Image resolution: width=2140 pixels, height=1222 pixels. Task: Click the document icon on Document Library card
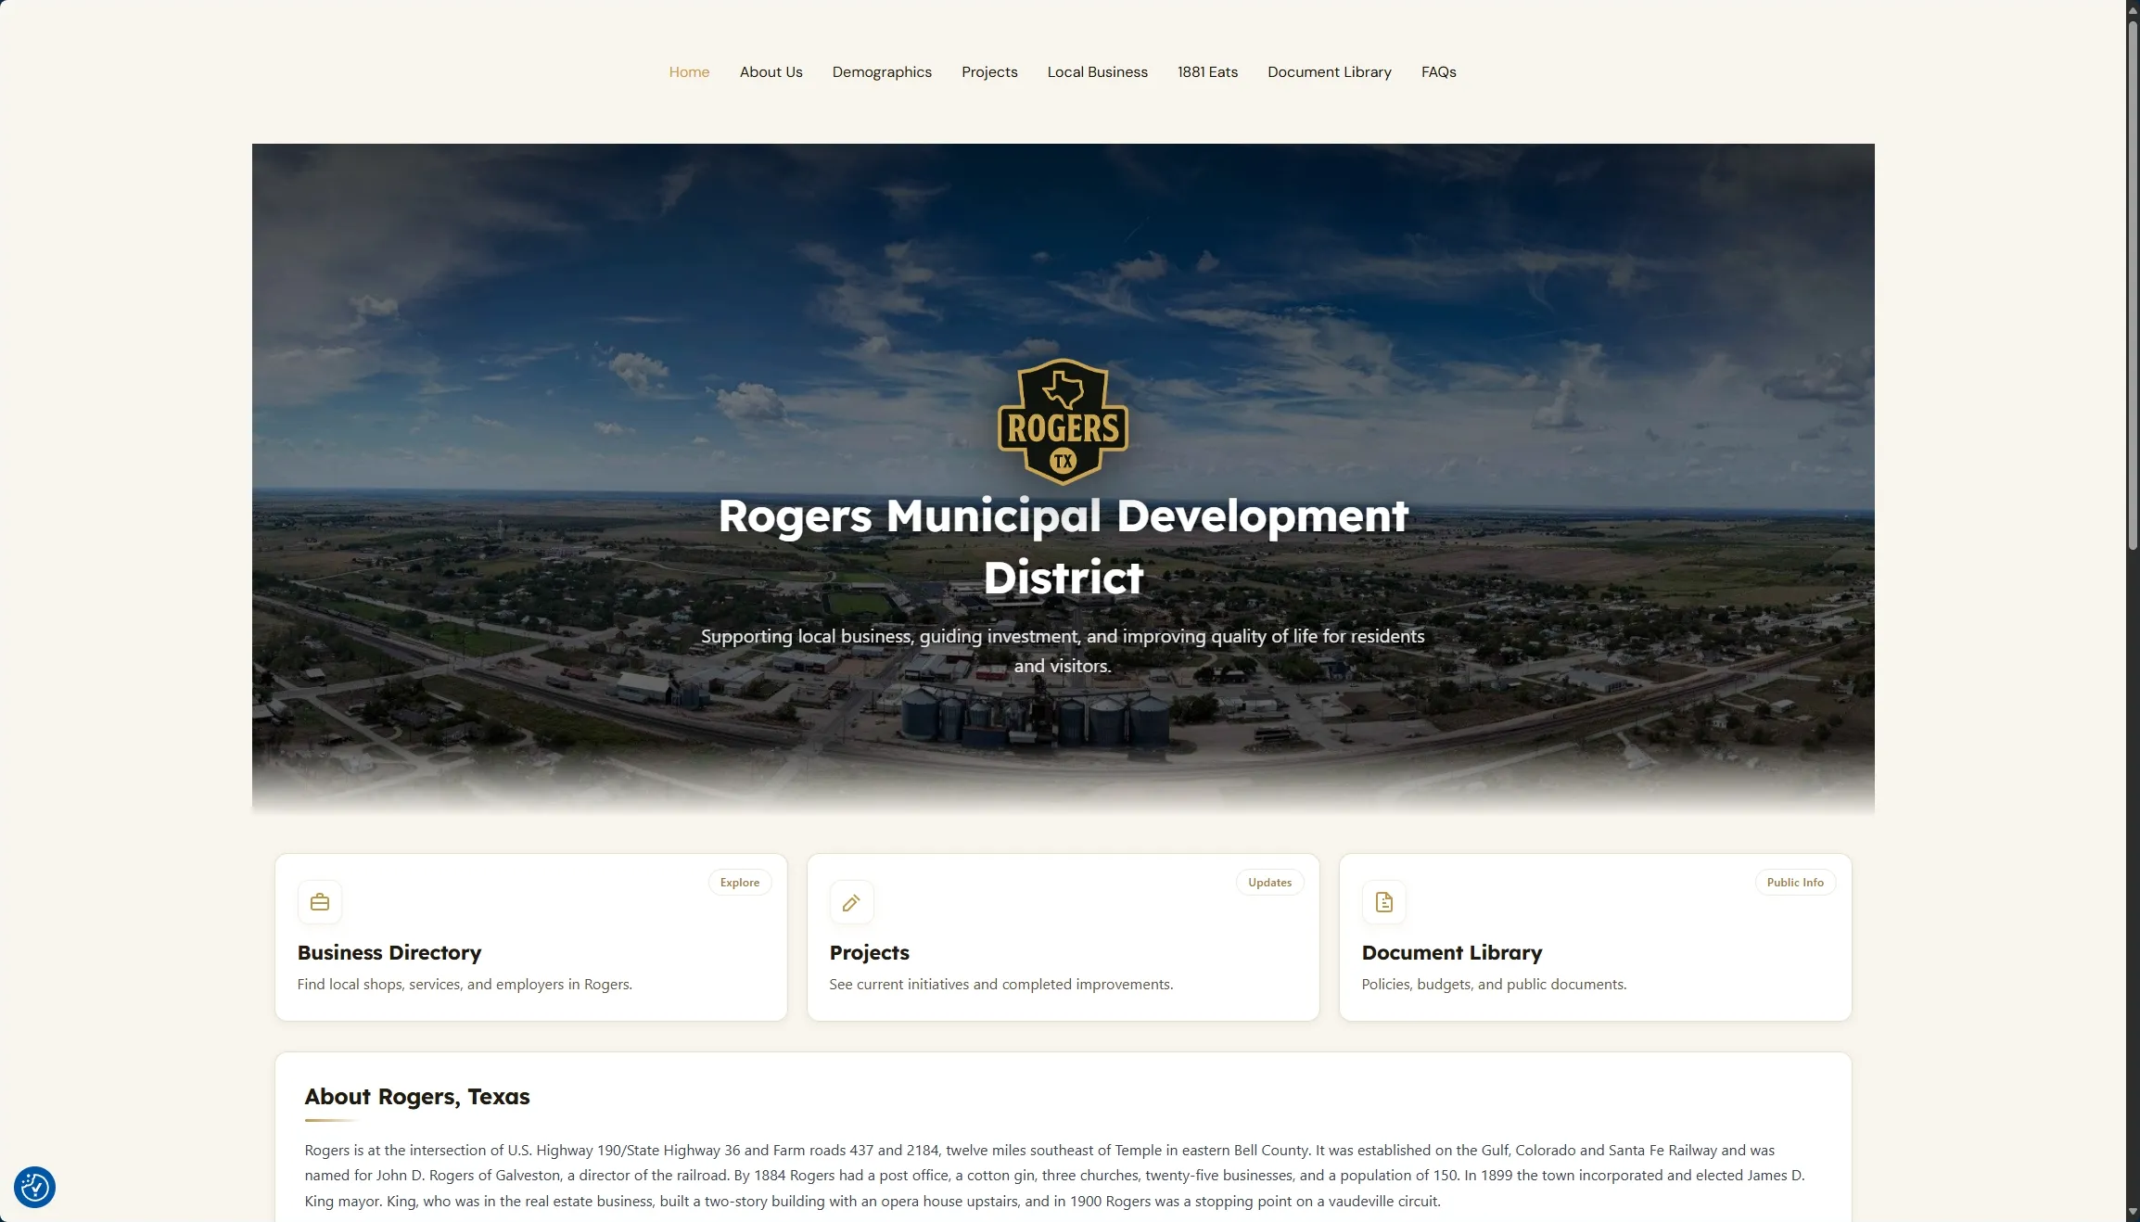coord(1382,902)
